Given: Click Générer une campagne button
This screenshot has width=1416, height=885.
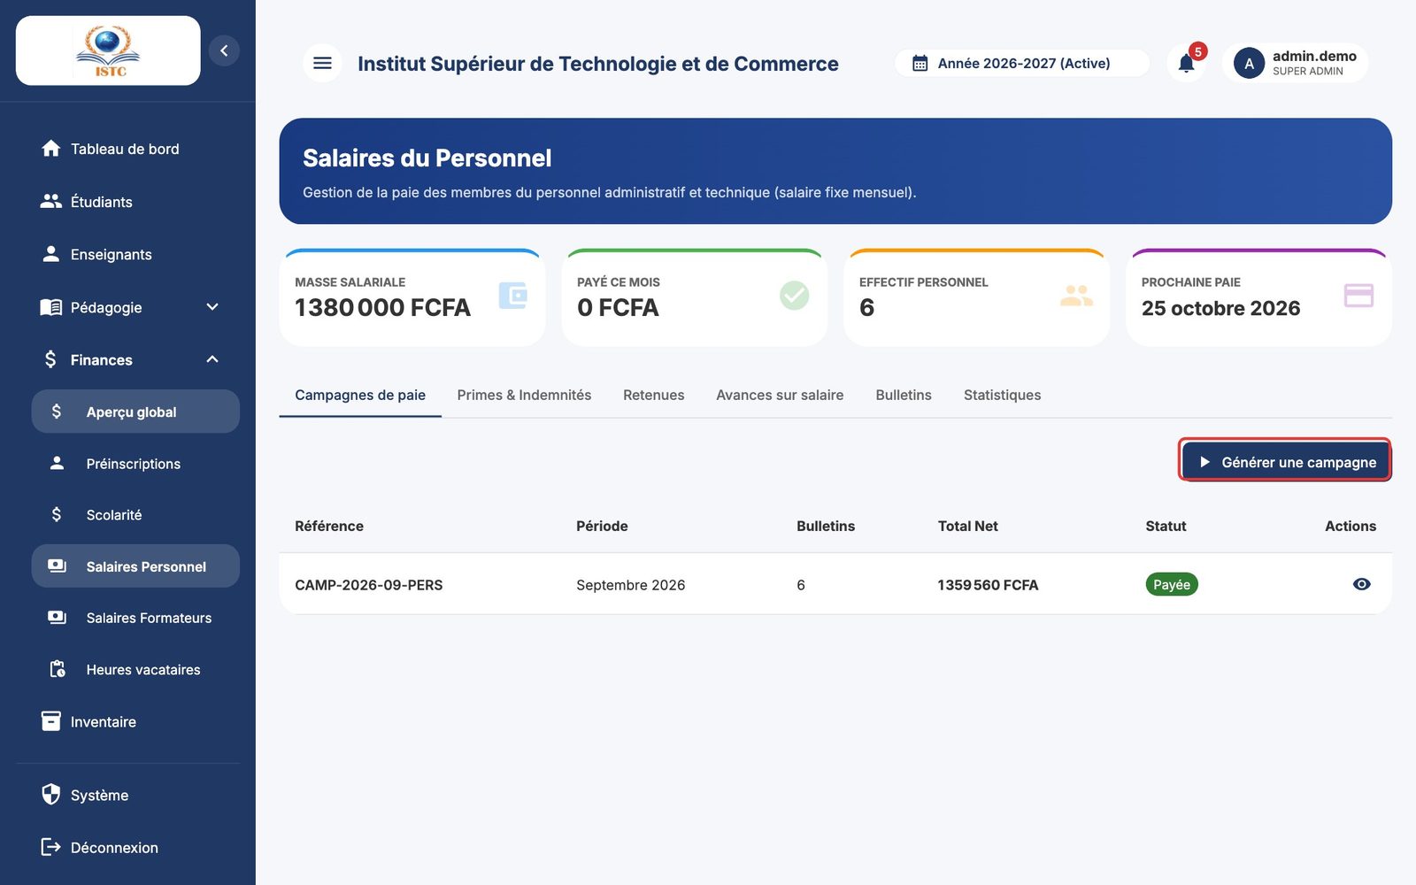Looking at the screenshot, I should 1285,462.
